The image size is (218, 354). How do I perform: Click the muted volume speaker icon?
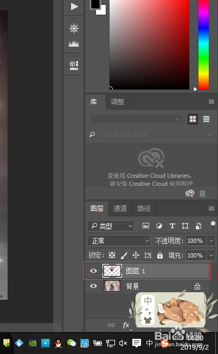pyautogui.click(x=123, y=343)
